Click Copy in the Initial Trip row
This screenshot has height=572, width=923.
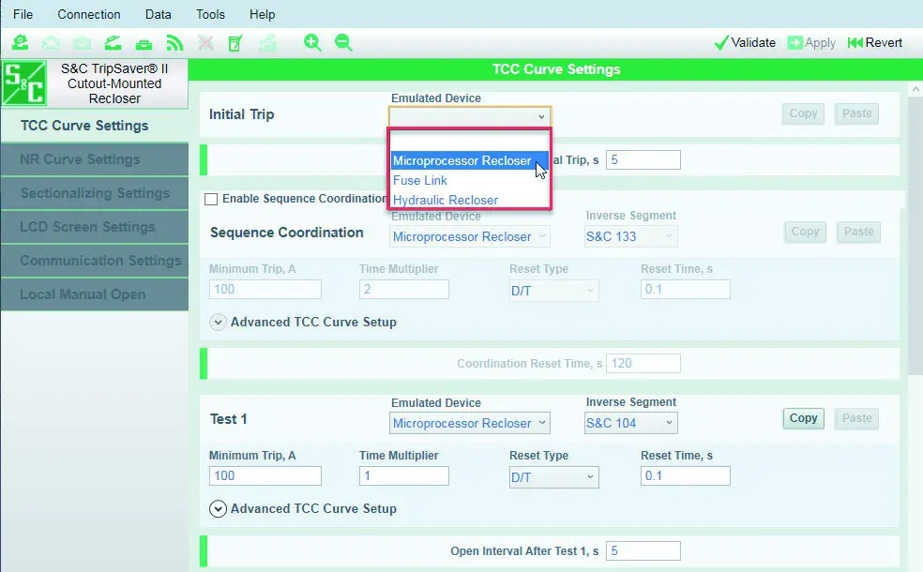(803, 113)
